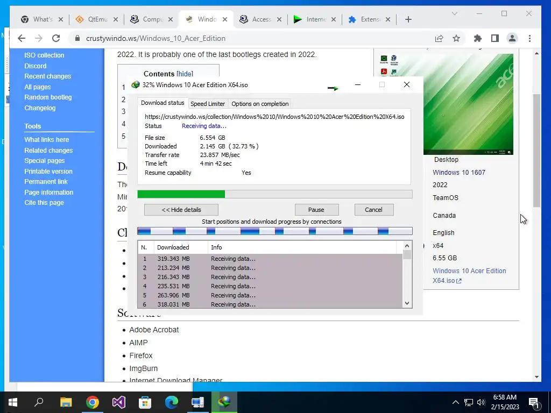Screen dimensions: 551x413
Task: Click the Random bootleg link
Action: tap(48, 97)
